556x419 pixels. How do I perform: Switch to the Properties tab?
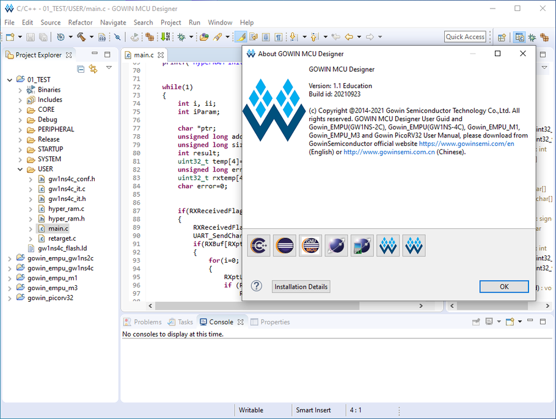pyautogui.click(x=271, y=322)
